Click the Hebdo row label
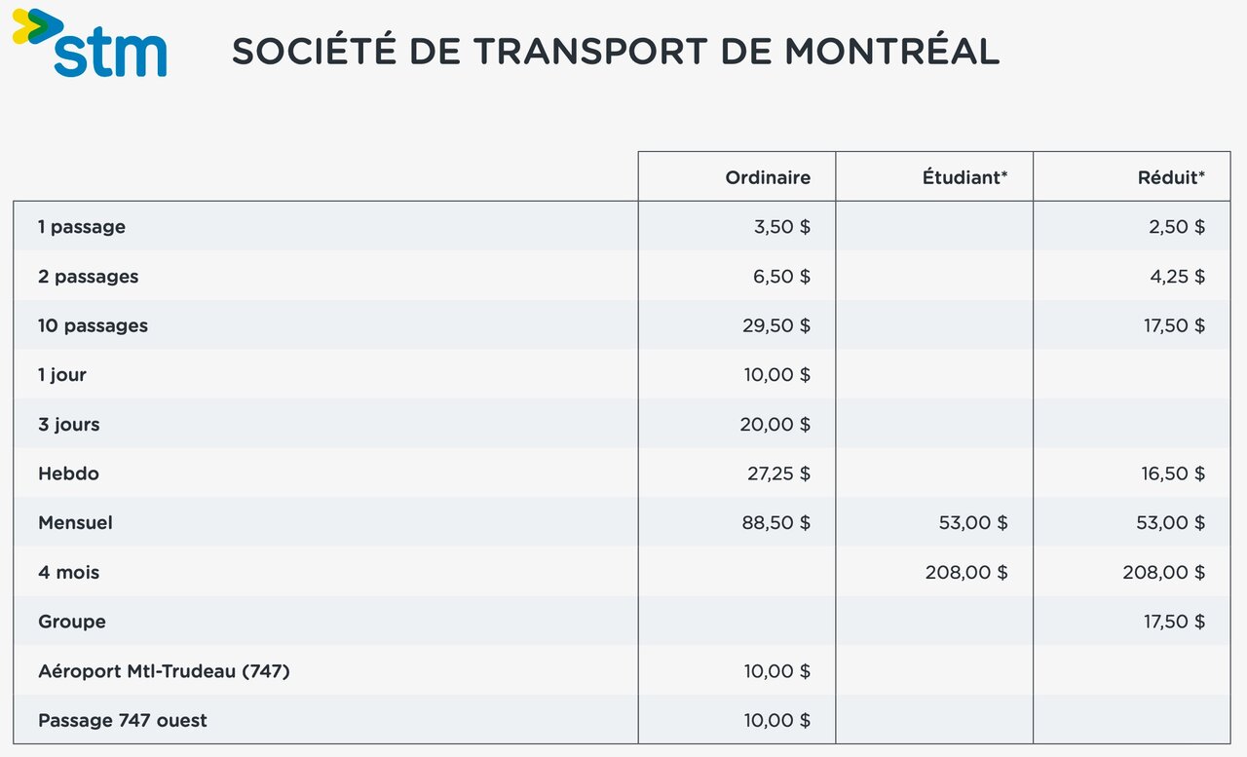This screenshot has height=757, width=1247. click(x=69, y=474)
